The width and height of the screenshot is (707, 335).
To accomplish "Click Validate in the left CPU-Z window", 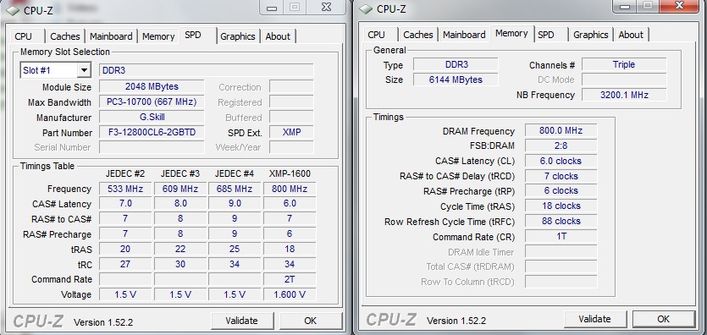I will coord(241,321).
